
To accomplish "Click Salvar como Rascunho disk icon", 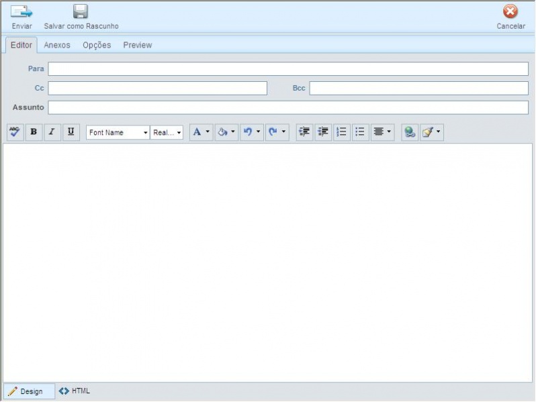I will coord(81,11).
